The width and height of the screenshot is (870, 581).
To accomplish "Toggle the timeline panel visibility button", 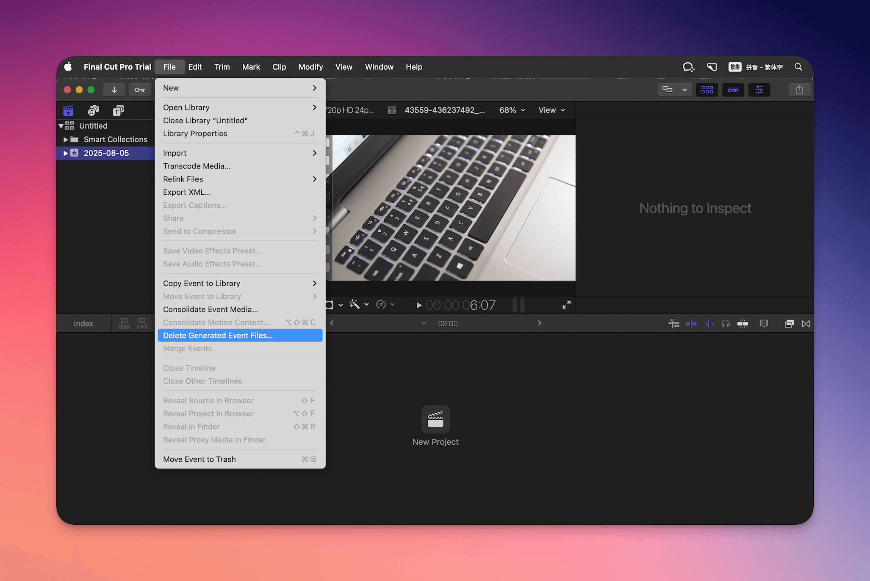I will click(x=733, y=90).
